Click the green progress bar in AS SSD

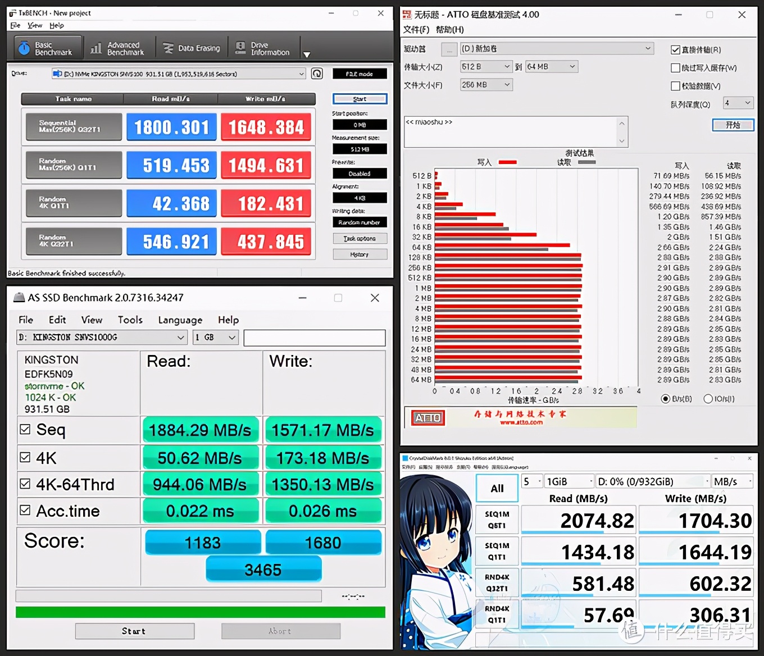point(201,612)
